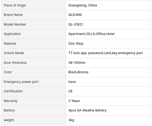Click the Place of Origin label cell

pos(33,5)
